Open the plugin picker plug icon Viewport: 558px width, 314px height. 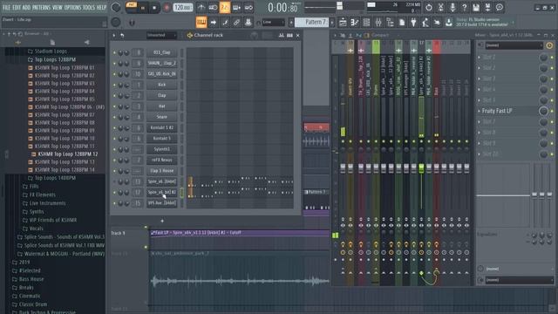coord(413,23)
